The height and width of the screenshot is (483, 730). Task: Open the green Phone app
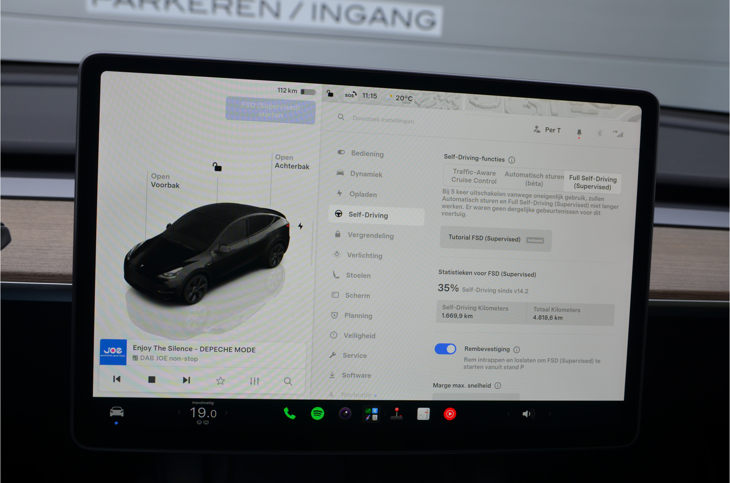pos(290,413)
